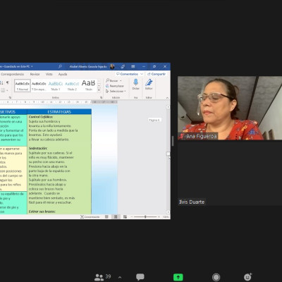Click the Comentarios button
This screenshot has width=282, height=282.
tap(129, 74)
